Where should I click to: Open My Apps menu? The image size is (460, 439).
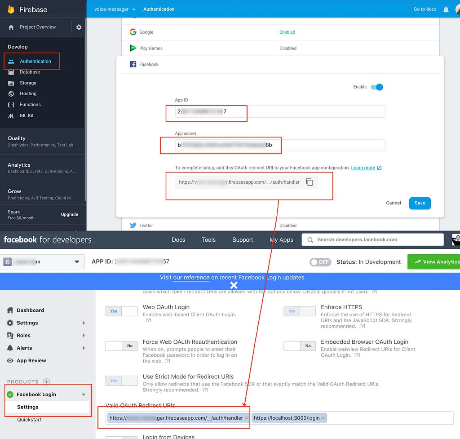[281, 240]
